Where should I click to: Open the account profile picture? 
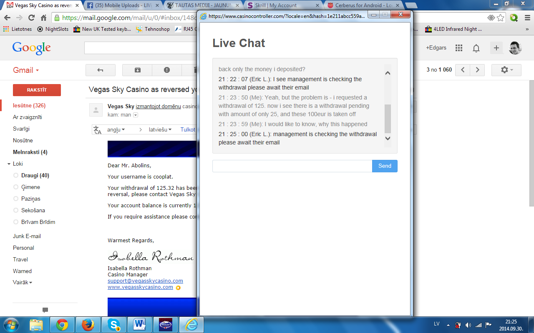click(515, 48)
